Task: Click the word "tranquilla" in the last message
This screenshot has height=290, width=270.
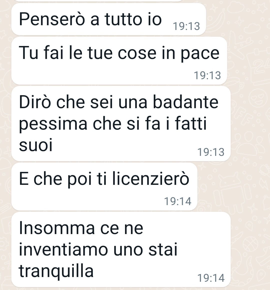Action: coord(56,271)
